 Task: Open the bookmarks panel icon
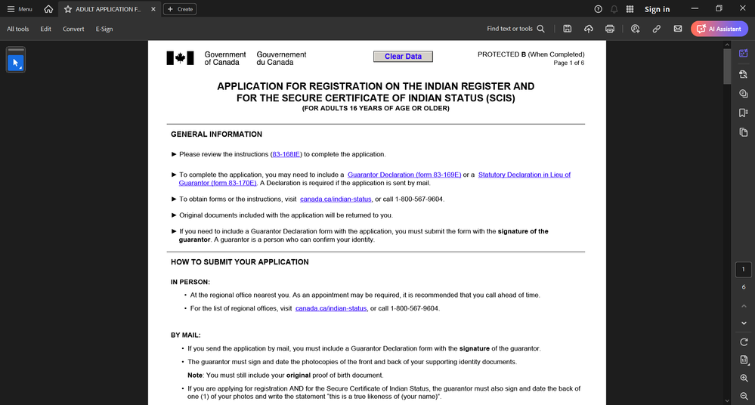point(744,113)
